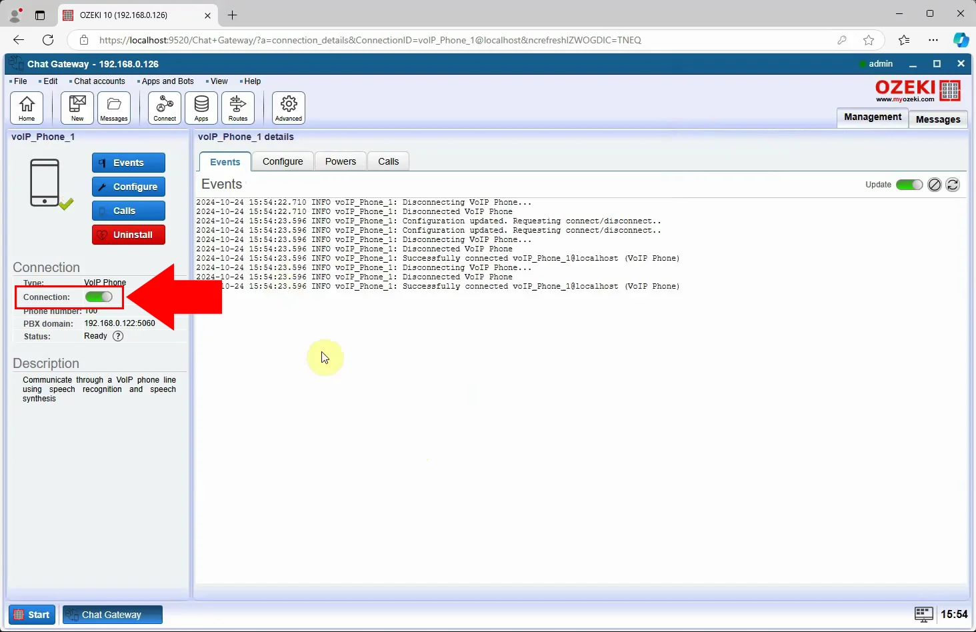Select the Messages tab at top right
The width and height of the screenshot is (976, 632).
(938, 119)
